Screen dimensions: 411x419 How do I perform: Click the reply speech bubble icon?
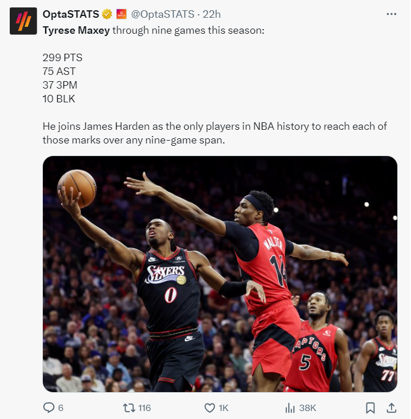coord(49,408)
